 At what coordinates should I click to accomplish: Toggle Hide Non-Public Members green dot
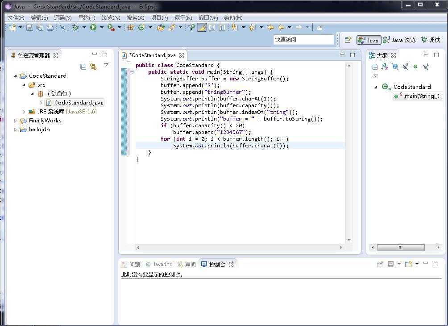click(x=415, y=67)
